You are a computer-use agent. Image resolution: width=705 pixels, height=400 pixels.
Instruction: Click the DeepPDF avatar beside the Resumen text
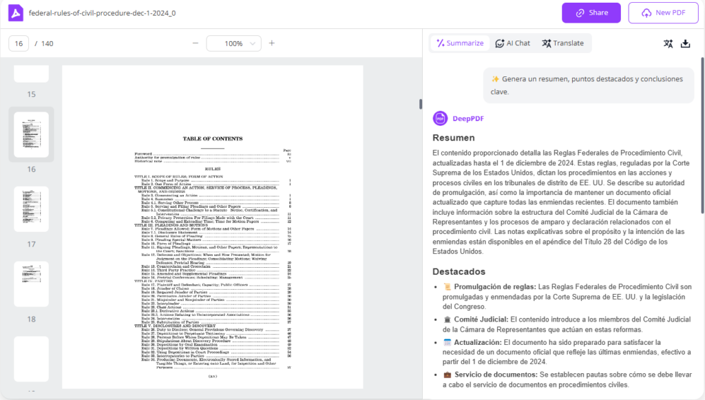click(x=439, y=118)
